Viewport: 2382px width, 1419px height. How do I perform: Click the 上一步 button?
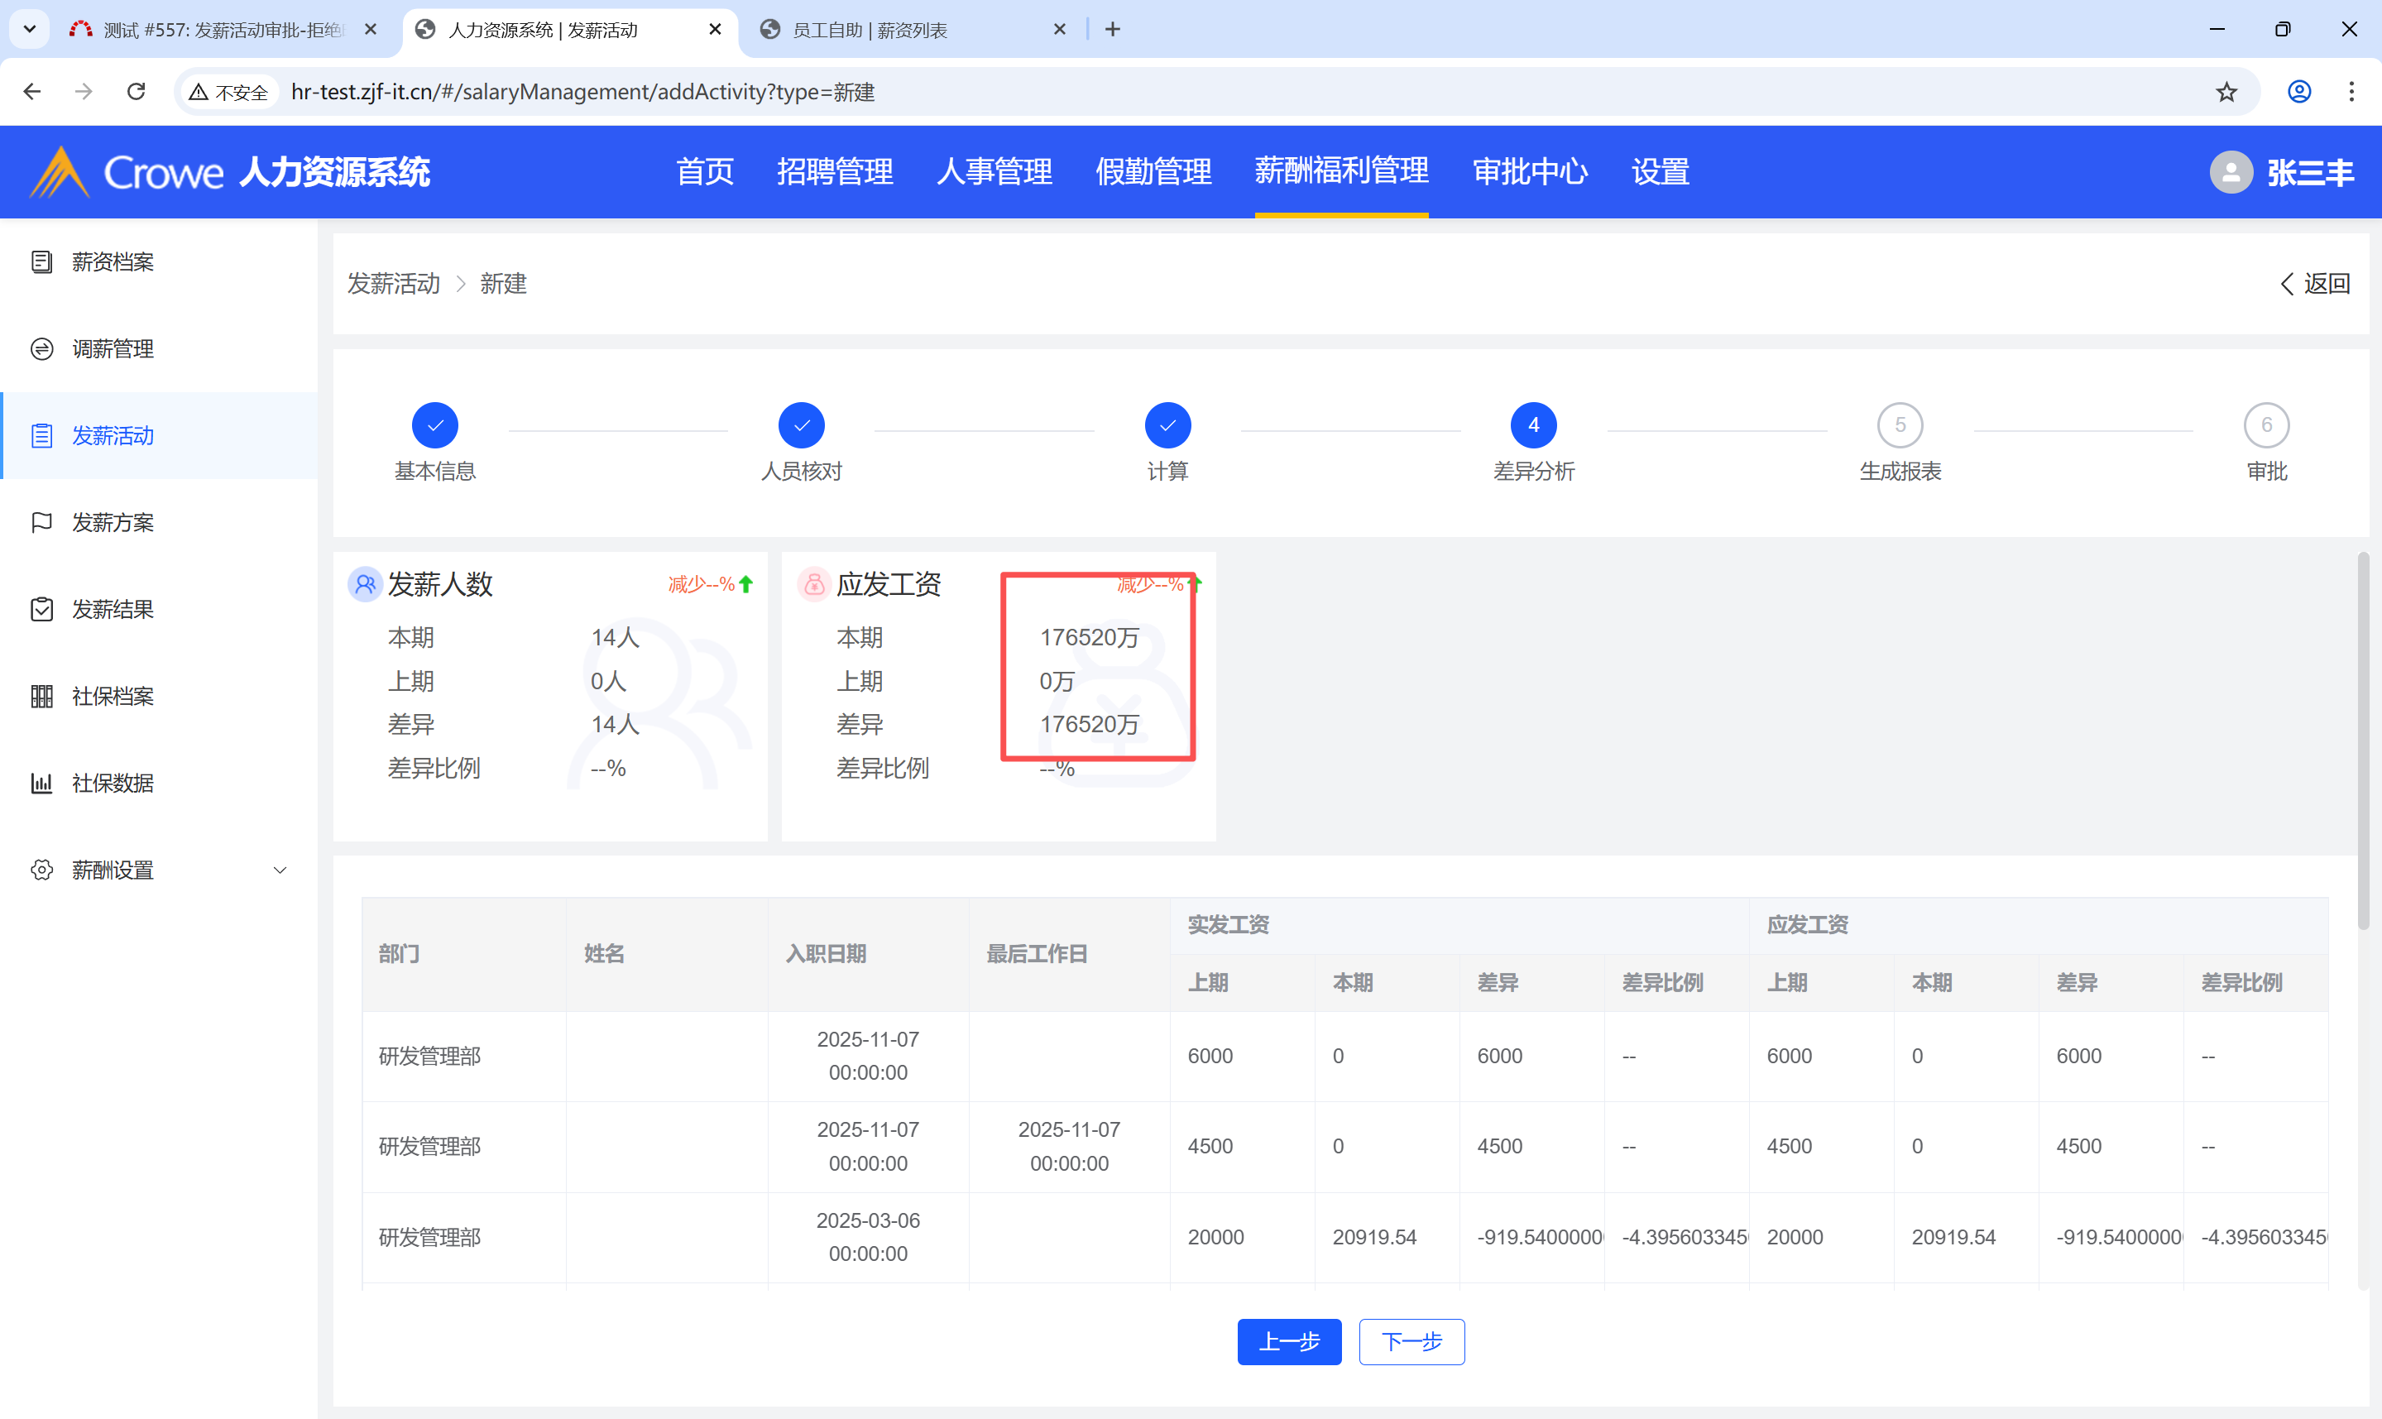click(x=1288, y=1341)
